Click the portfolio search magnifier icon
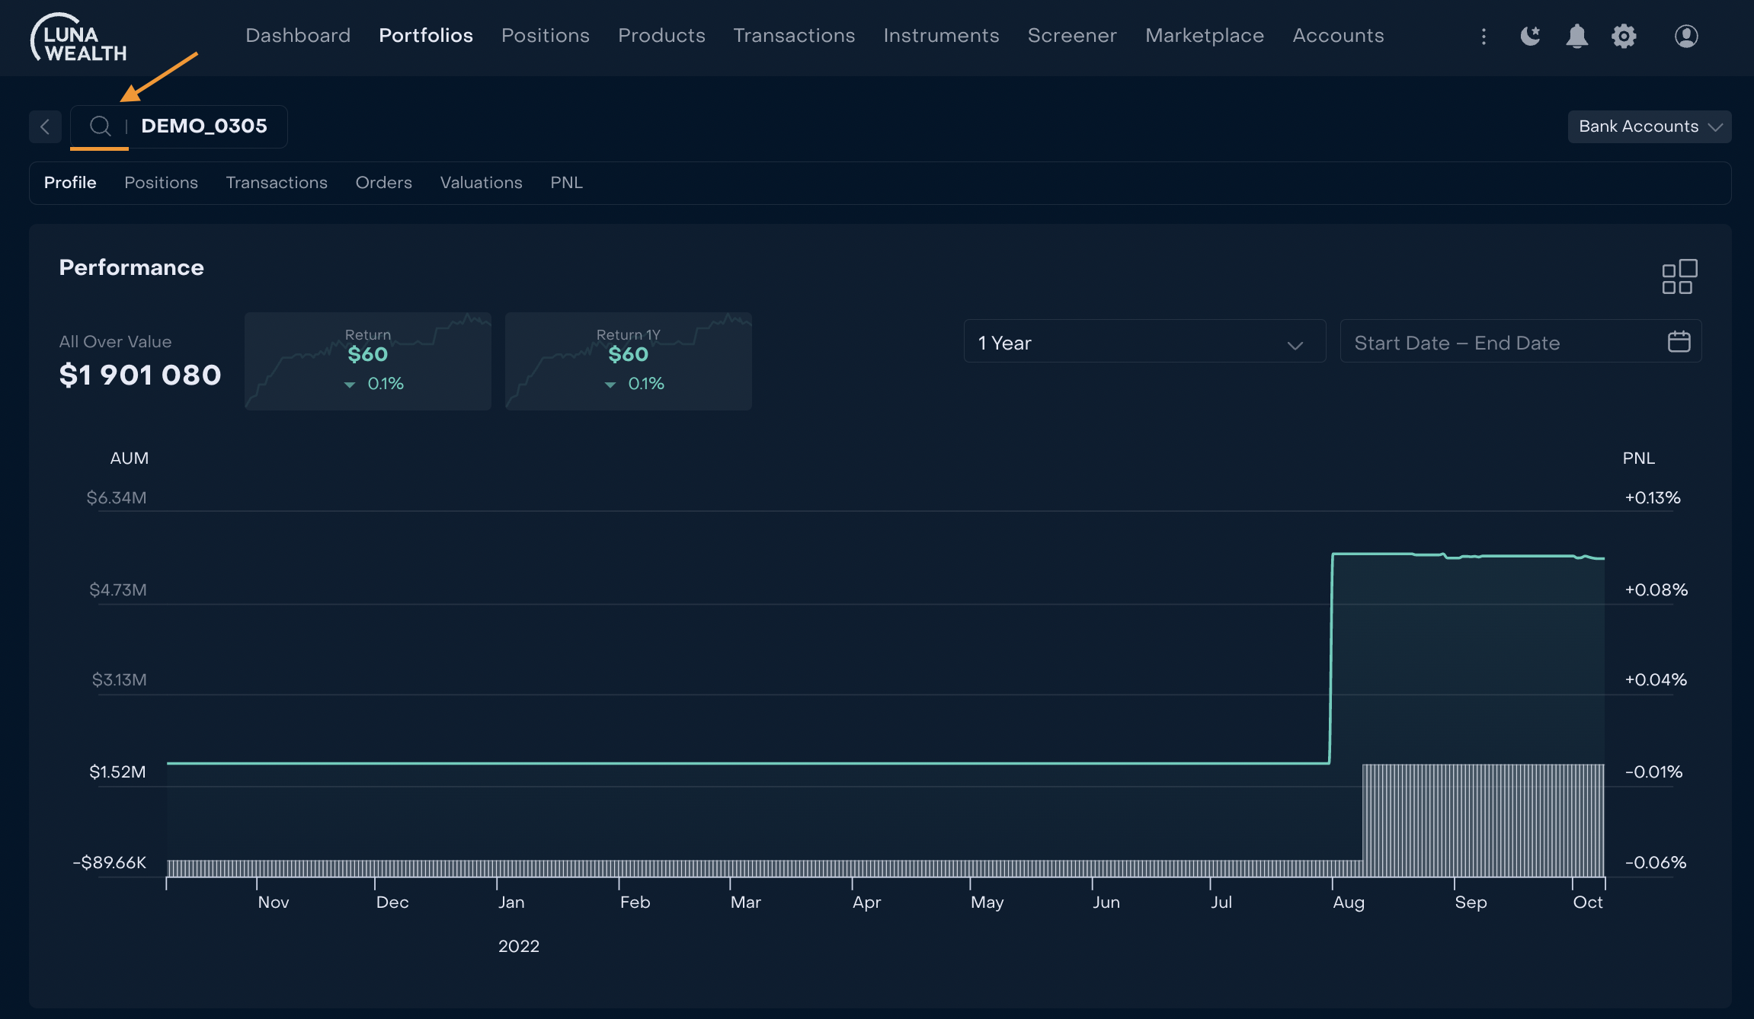Image resolution: width=1754 pixels, height=1019 pixels. click(x=100, y=126)
